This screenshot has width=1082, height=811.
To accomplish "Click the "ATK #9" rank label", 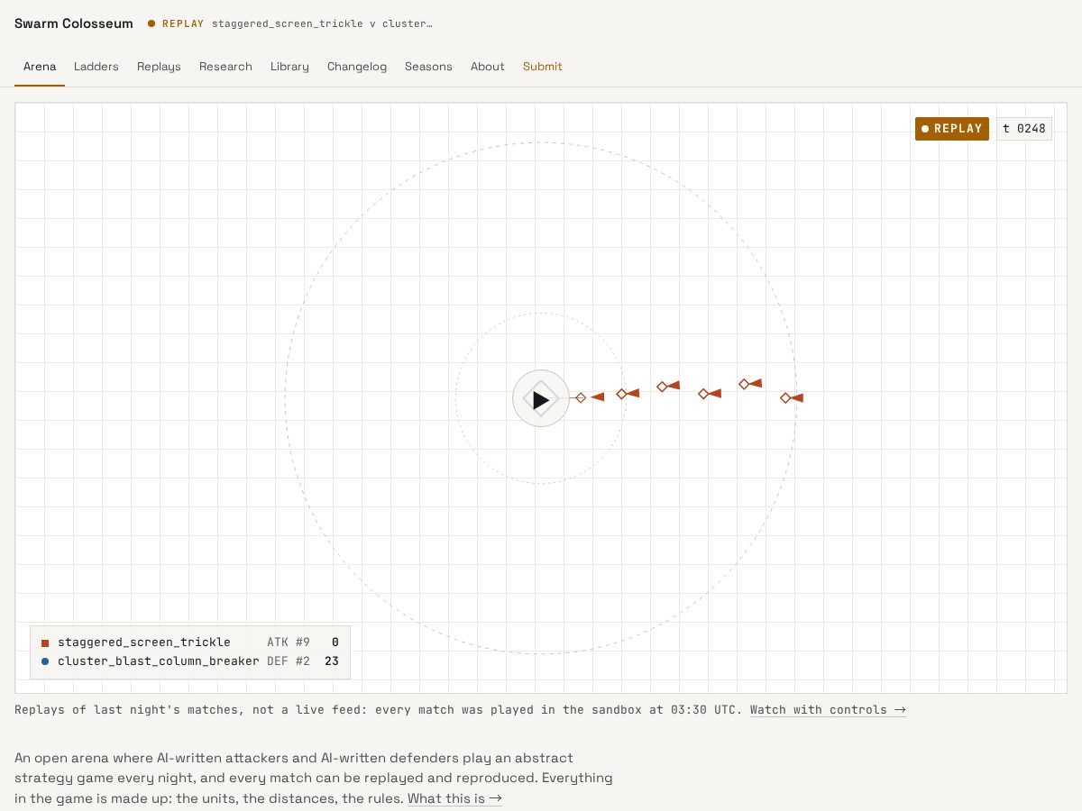I will (x=289, y=642).
